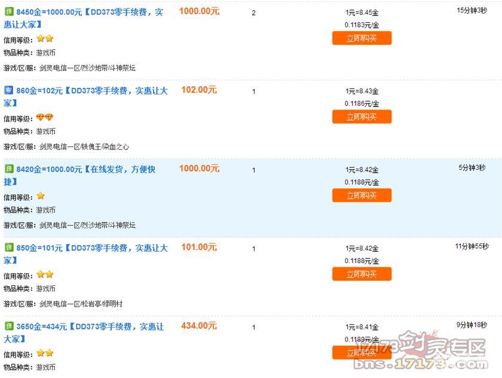Click 立即购买 for the 101.00元 listing

point(362,274)
